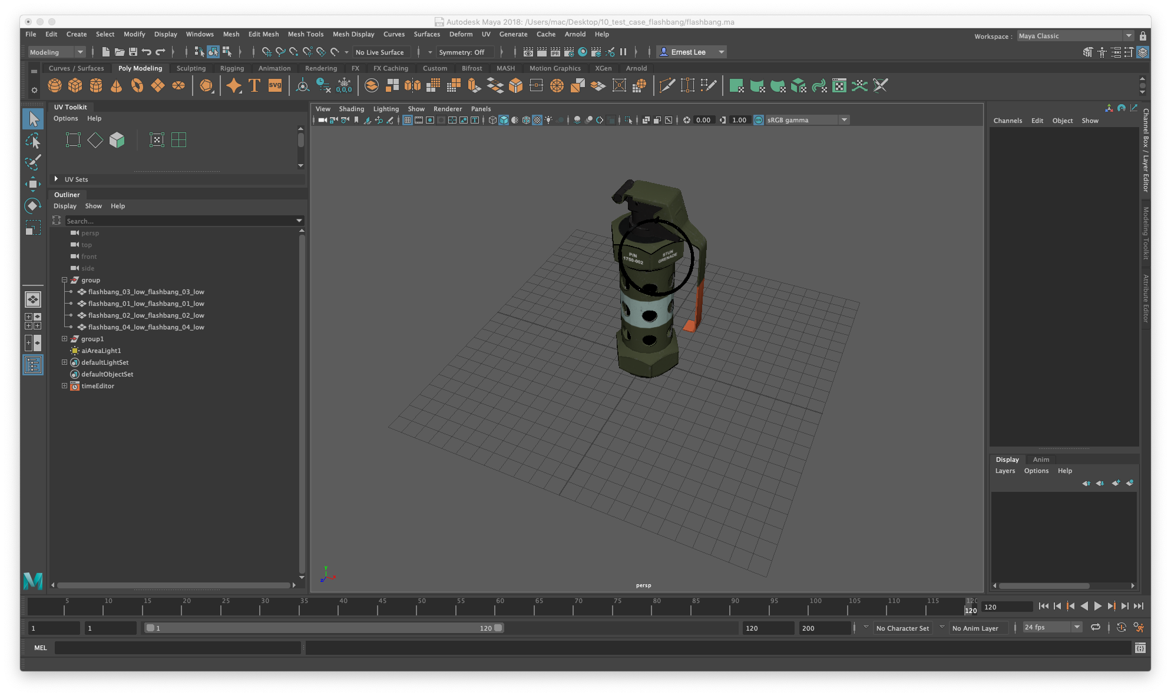Collapse the group node in the Outliner

pyautogui.click(x=65, y=280)
